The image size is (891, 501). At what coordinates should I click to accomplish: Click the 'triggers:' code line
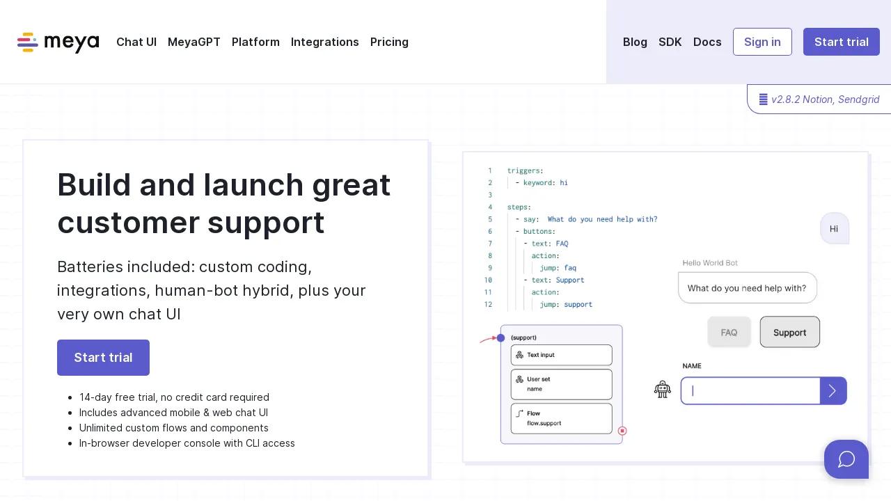(x=525, y=170)
